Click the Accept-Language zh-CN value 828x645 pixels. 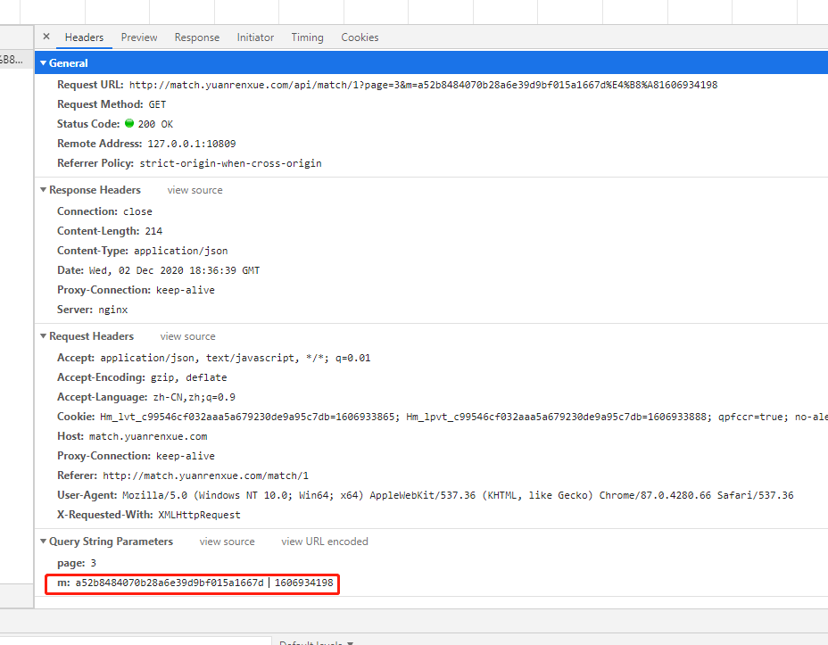[195, 397]
